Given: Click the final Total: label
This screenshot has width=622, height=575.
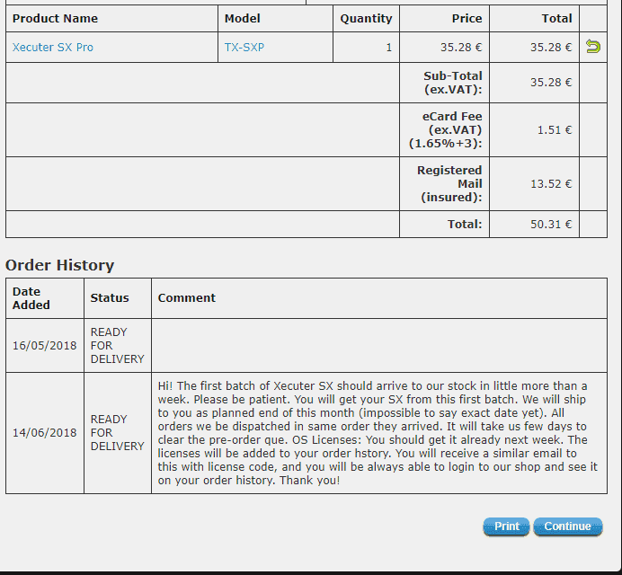Looking at the screenshot, I should (465, 224).
